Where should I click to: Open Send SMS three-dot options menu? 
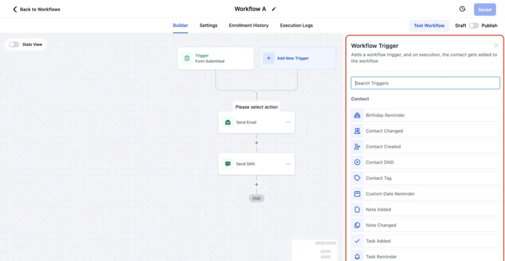tap(288, 164)
